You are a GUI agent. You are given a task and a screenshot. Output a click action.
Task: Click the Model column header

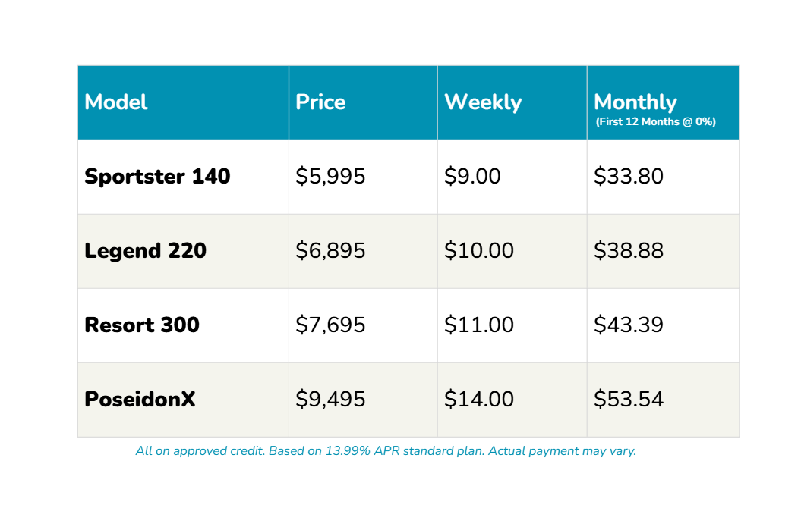click(116, 102)
